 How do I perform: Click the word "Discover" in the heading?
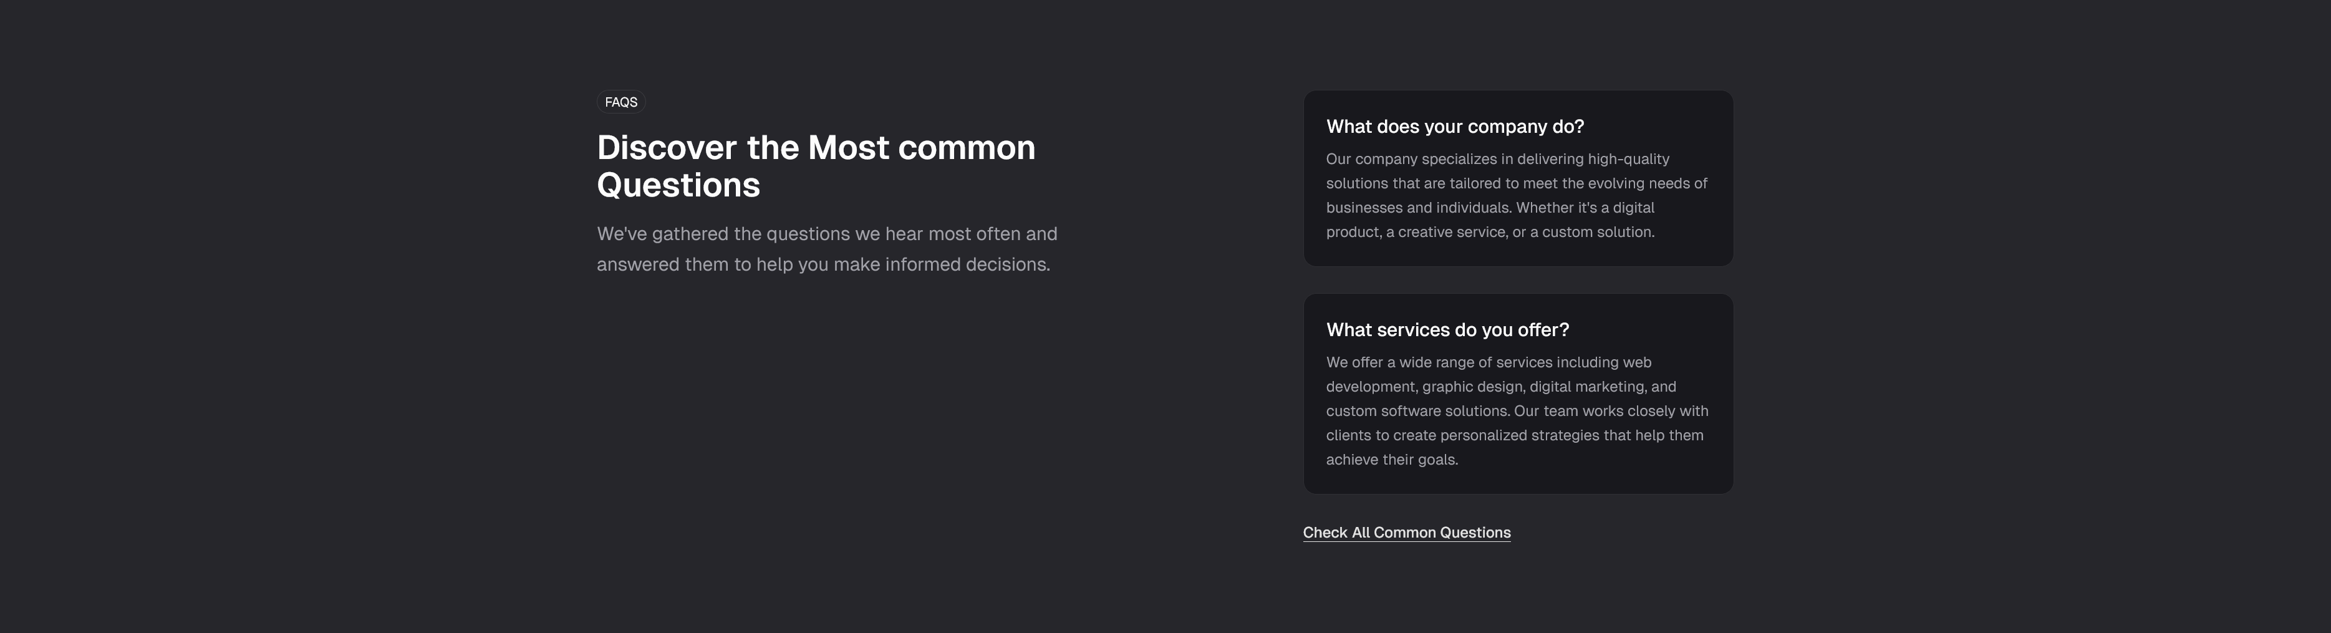click(x=666, y=148)
